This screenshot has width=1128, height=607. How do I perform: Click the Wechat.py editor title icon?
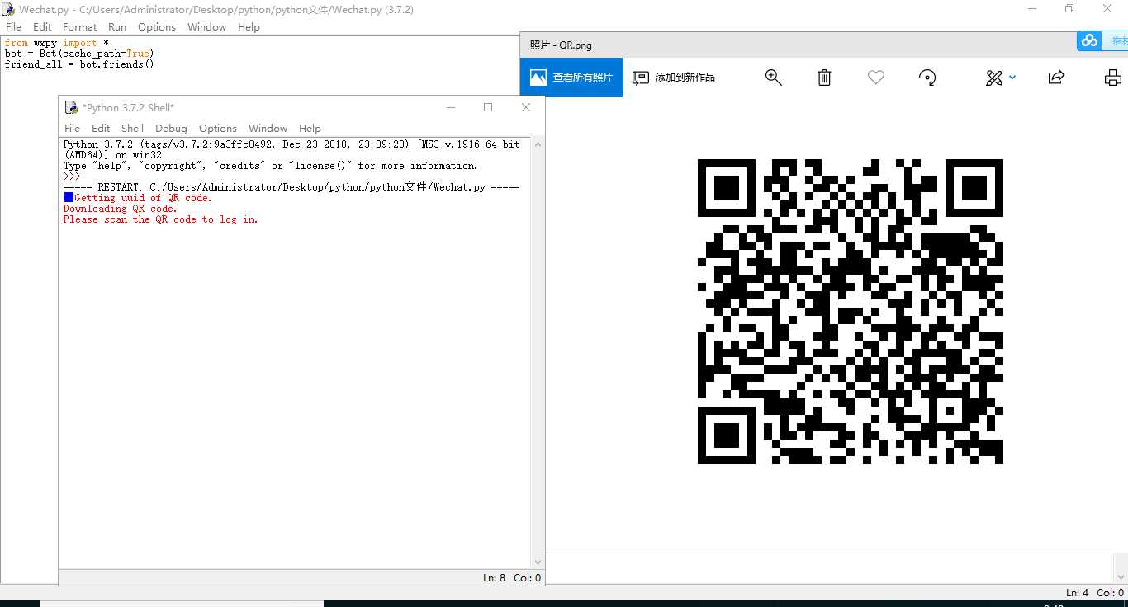[x=8, y=10]
